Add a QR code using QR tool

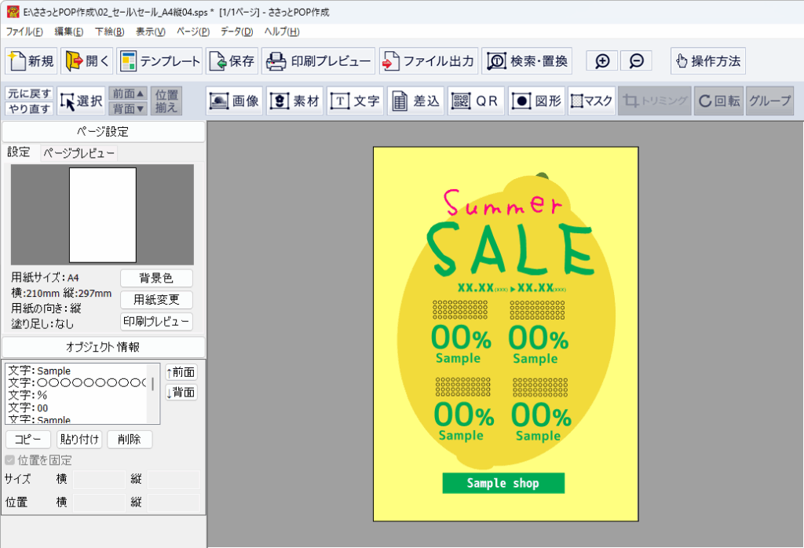476,101
